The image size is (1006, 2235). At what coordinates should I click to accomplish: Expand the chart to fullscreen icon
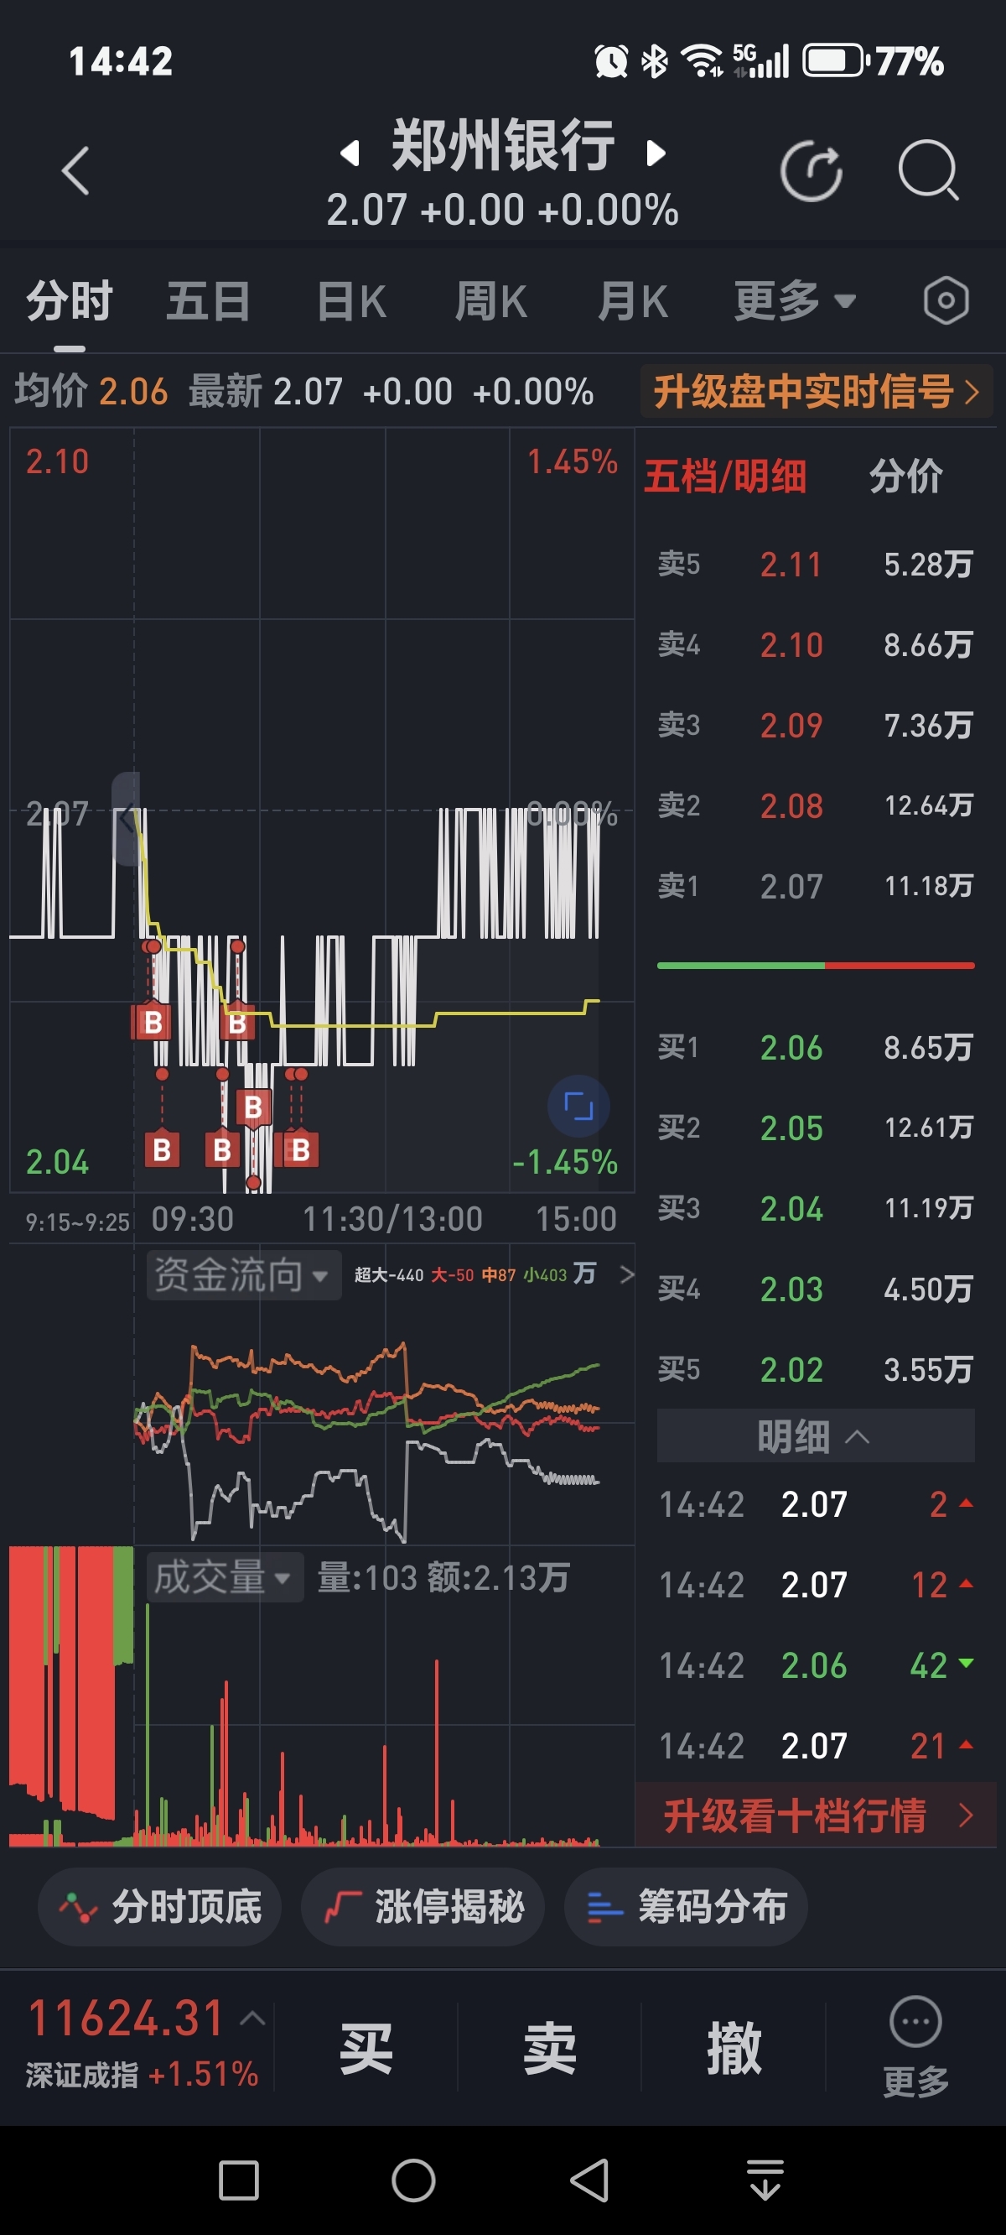[x=578, y=1107]
